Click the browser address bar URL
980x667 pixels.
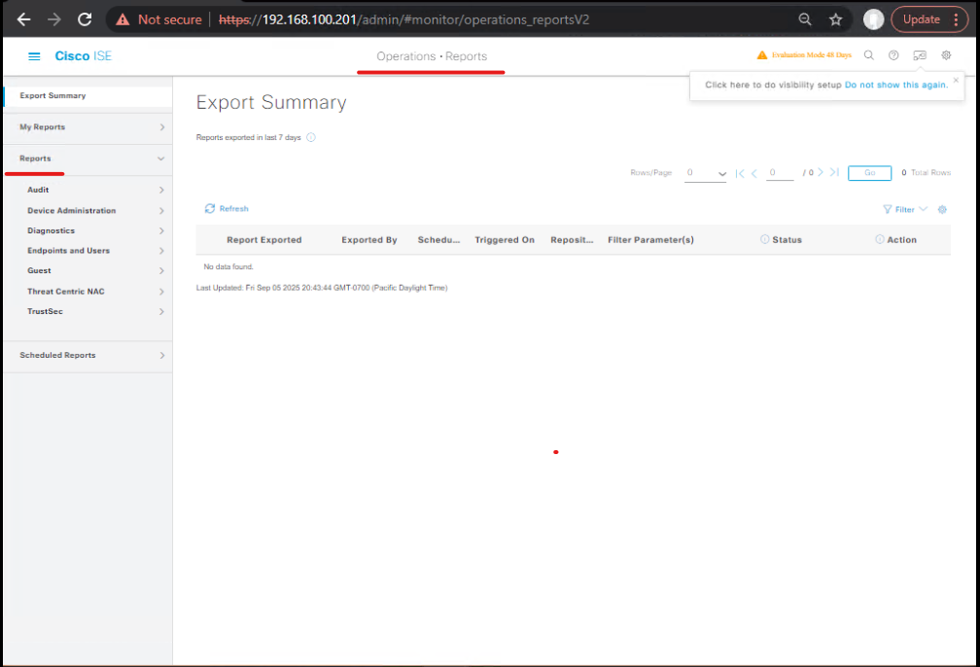tap(403, 20)
